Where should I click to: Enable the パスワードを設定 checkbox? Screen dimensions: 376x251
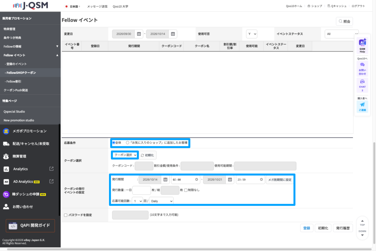[x=65, y=215]
